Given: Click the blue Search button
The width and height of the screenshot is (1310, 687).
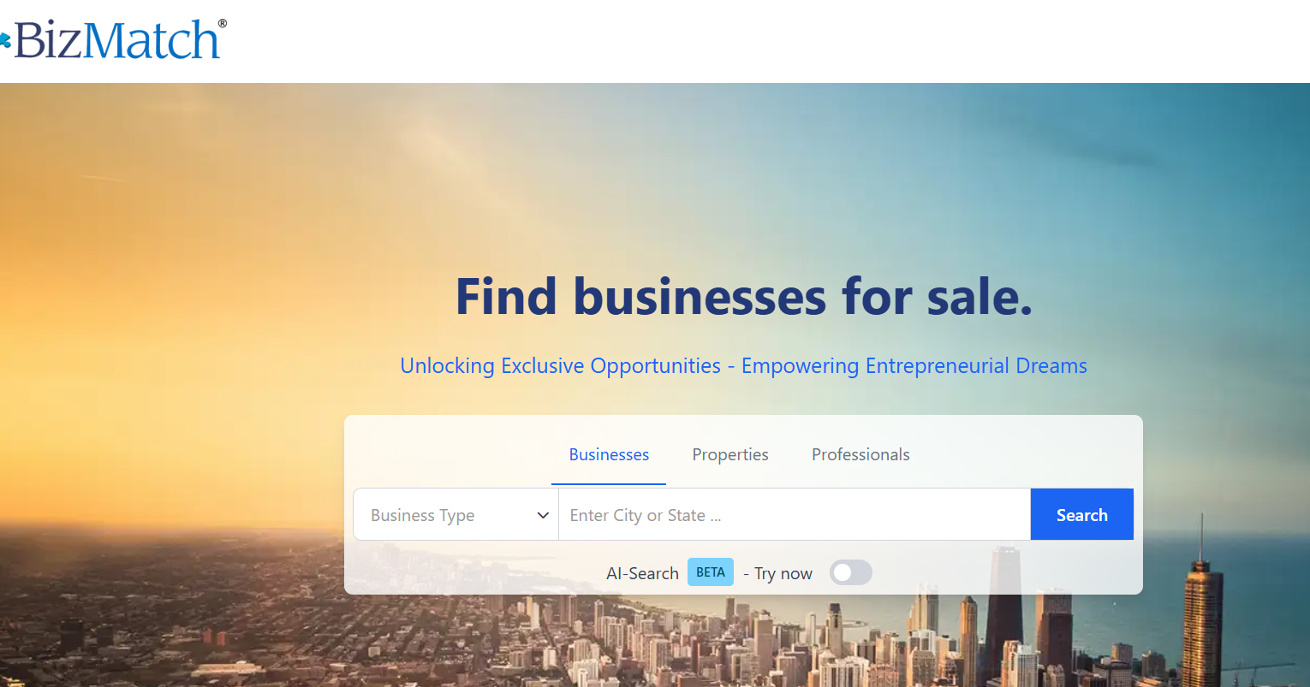Looking at the screenshot, I should (1082, 515).
